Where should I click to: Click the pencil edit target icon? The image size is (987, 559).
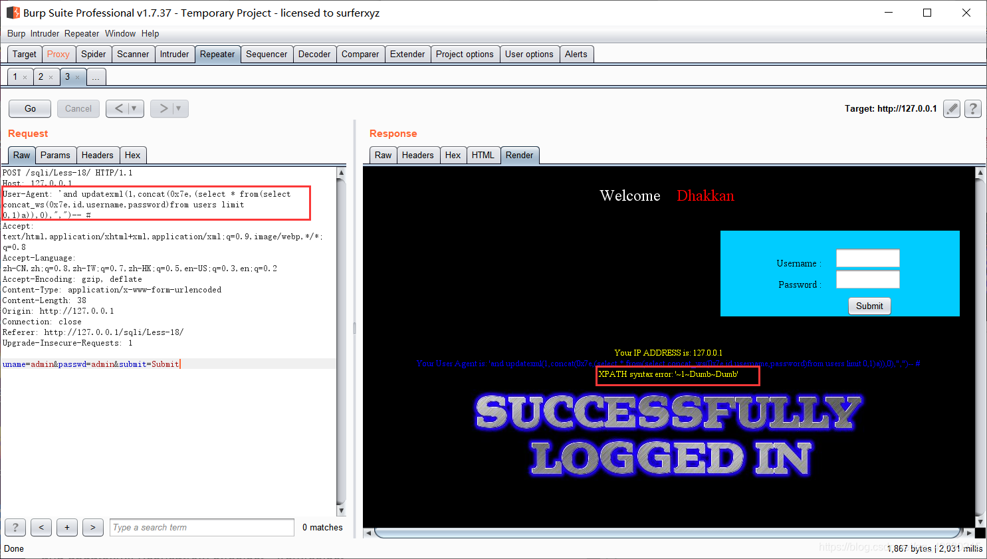(x=952, y=108)
